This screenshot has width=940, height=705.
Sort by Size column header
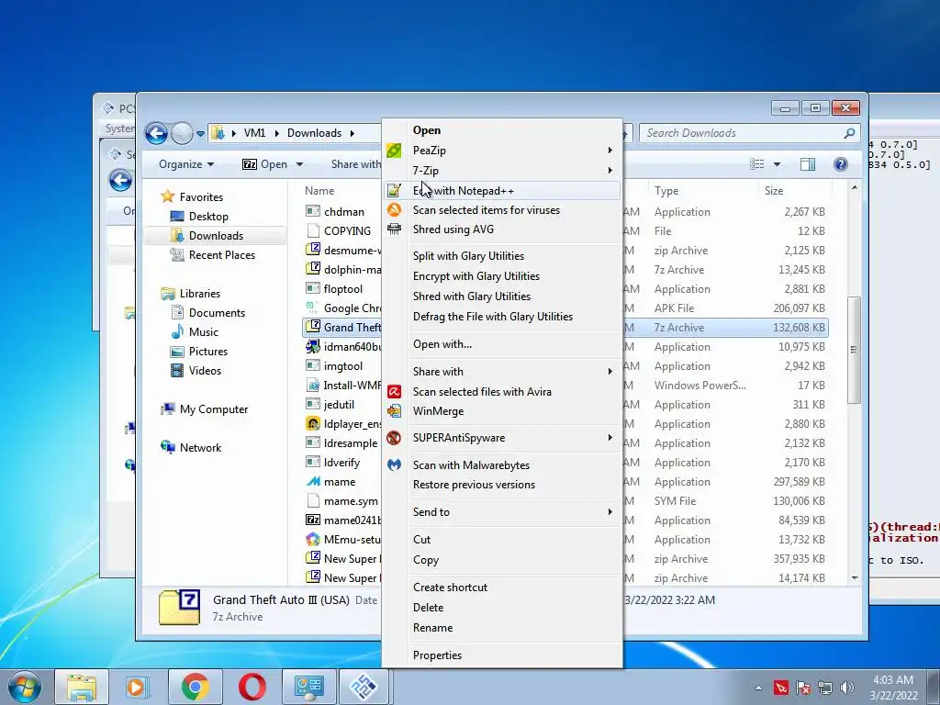click(773, 191)
